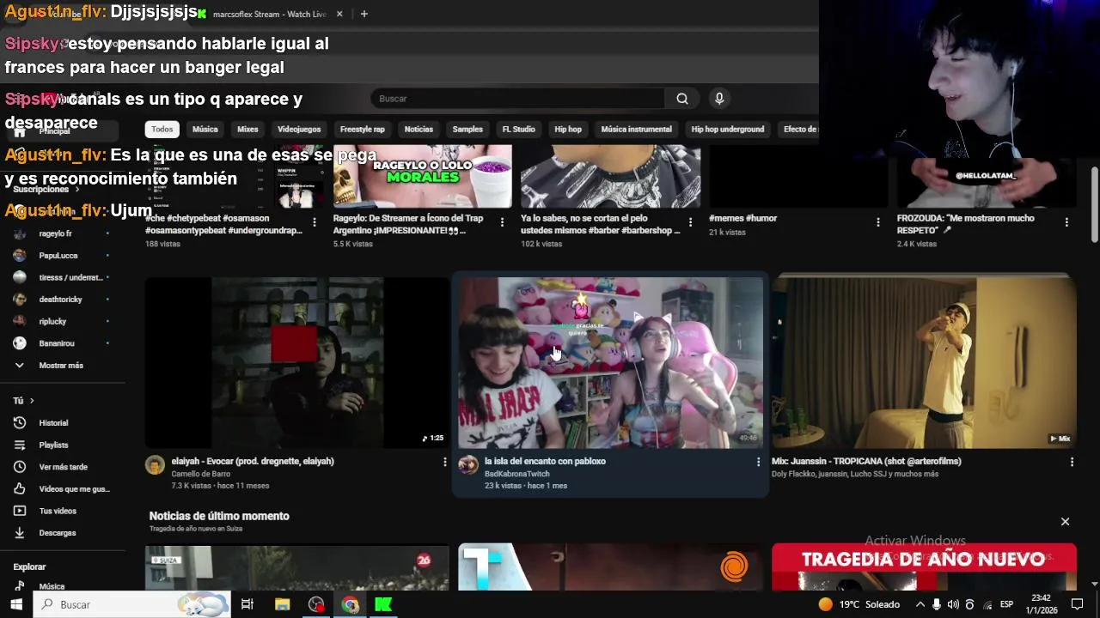Screen dimensions: 1100x618
Task: Play the Juanssin TROPICANA mix thumbnail
Action: tap(924, 362)
